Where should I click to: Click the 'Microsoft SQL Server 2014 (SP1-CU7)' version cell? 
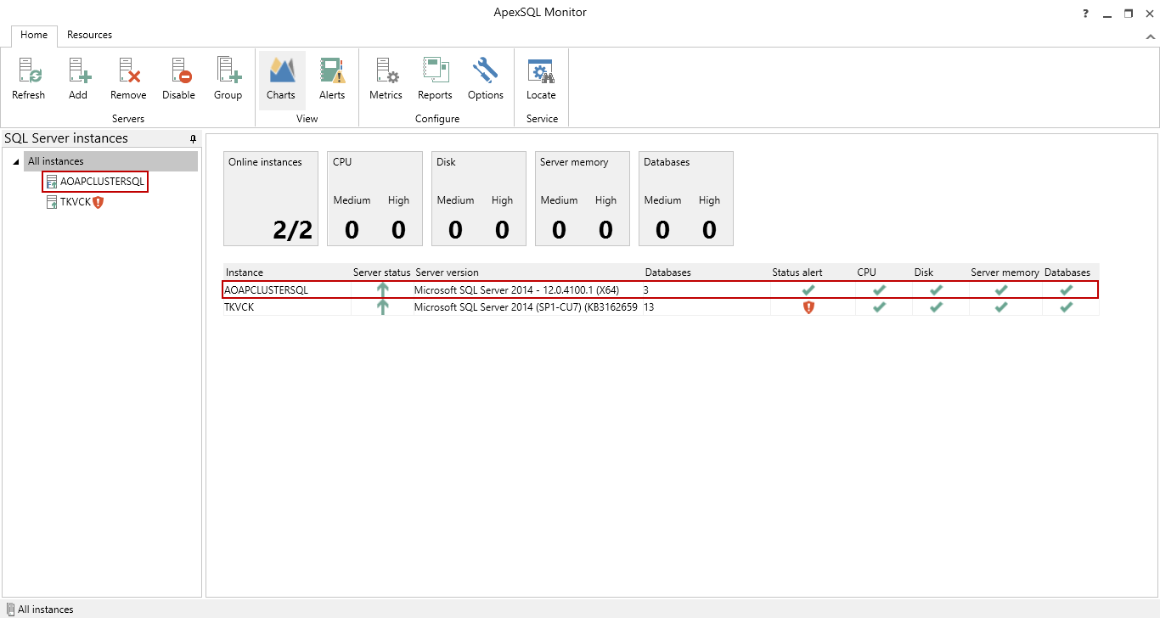point(527,307)
